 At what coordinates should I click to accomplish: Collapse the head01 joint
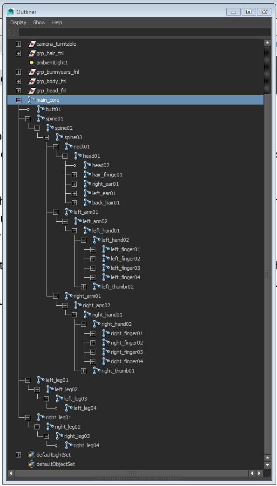click(65, 156)
